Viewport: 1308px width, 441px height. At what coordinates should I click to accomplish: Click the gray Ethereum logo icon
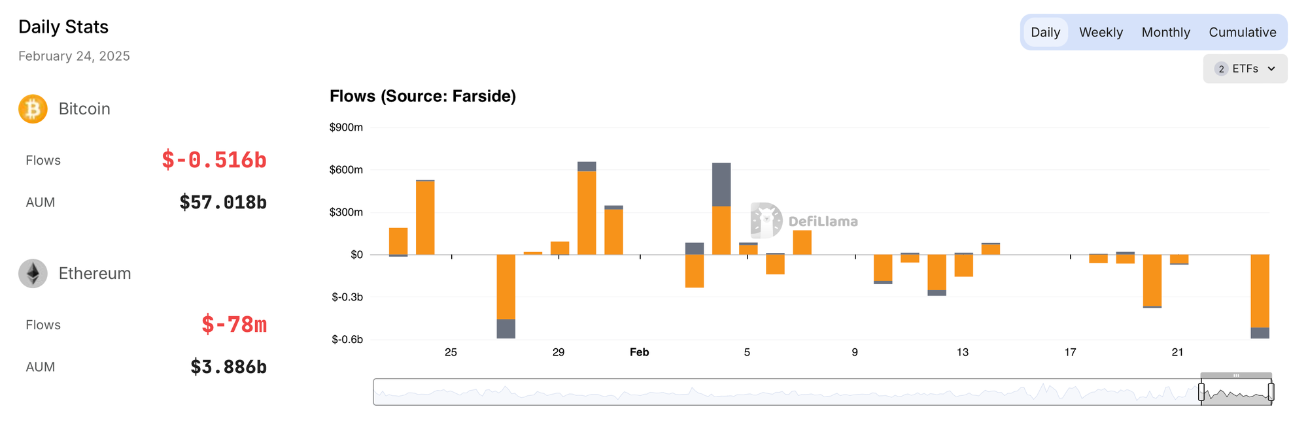33,274
